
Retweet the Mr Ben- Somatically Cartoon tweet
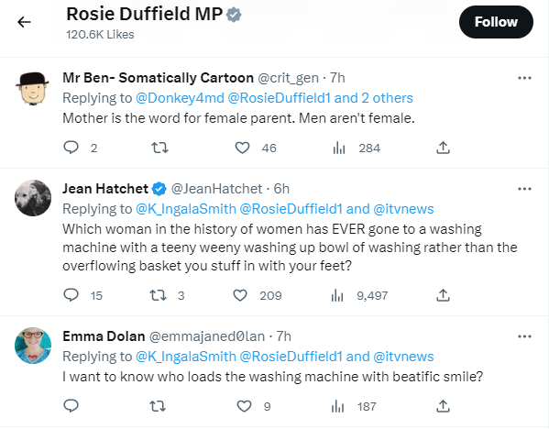(159, 148)
